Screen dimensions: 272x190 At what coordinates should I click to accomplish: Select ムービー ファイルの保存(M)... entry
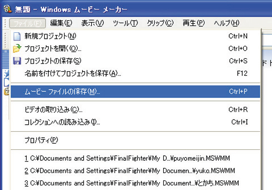coord(135,91)
